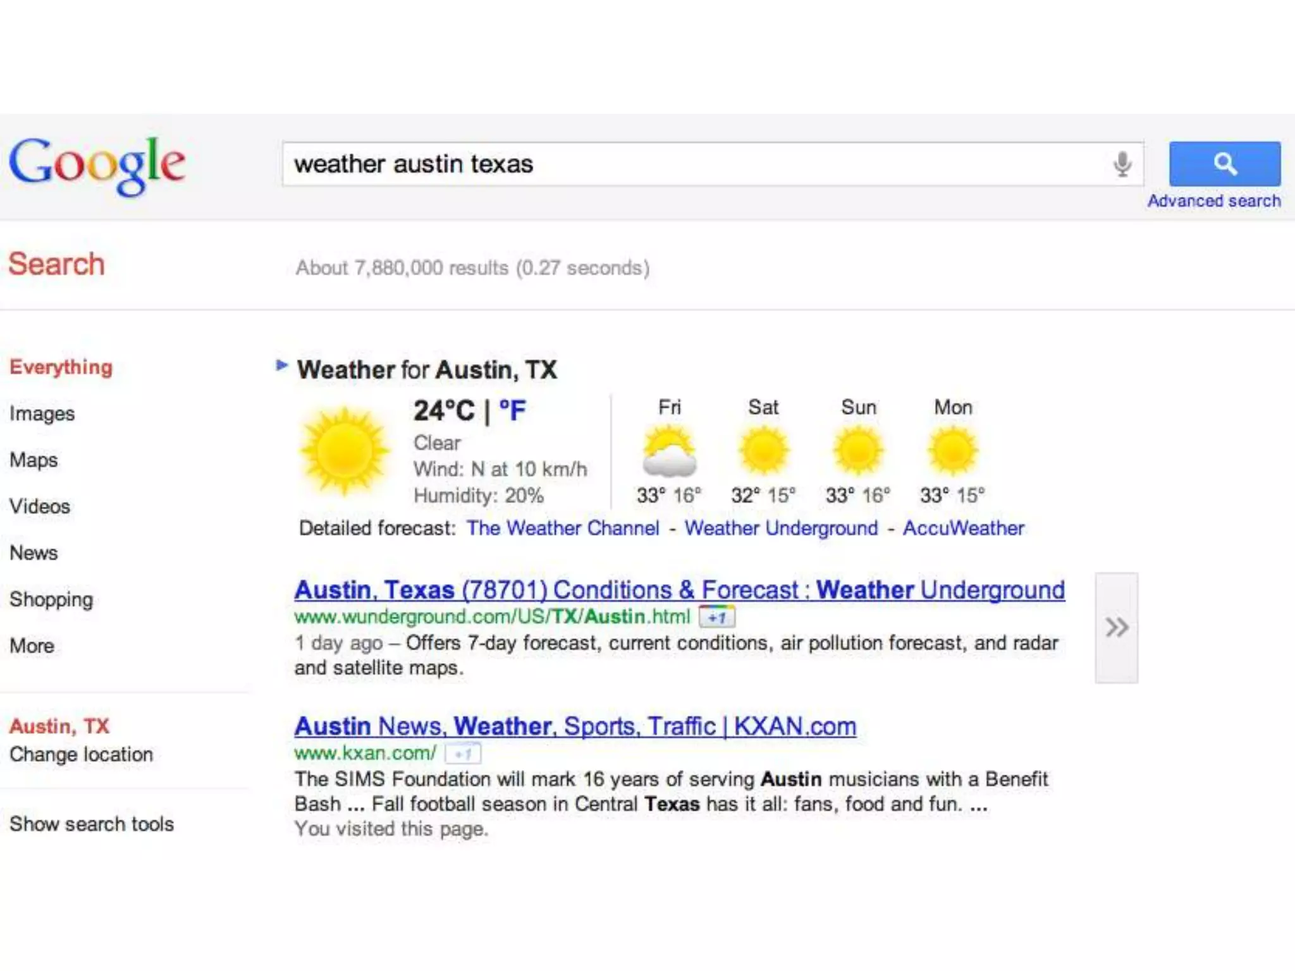
Task: Select the News search category
Action: point(34,553)
